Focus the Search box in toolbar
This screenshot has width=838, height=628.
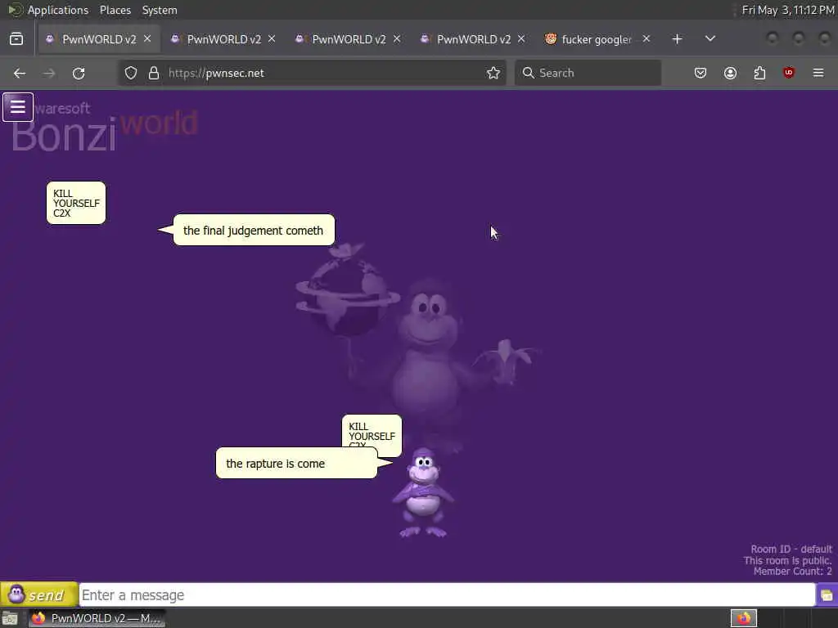pyautogui.click(x=588, y=73)
